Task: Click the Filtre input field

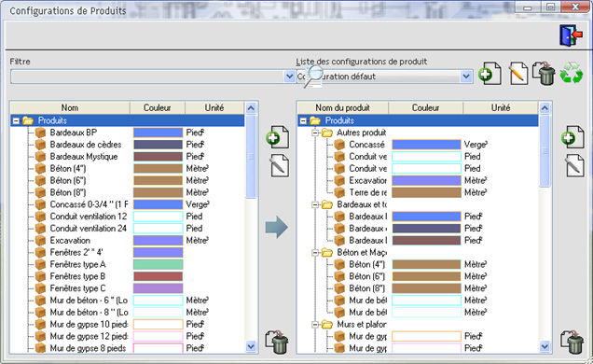Action: [147, 77]
